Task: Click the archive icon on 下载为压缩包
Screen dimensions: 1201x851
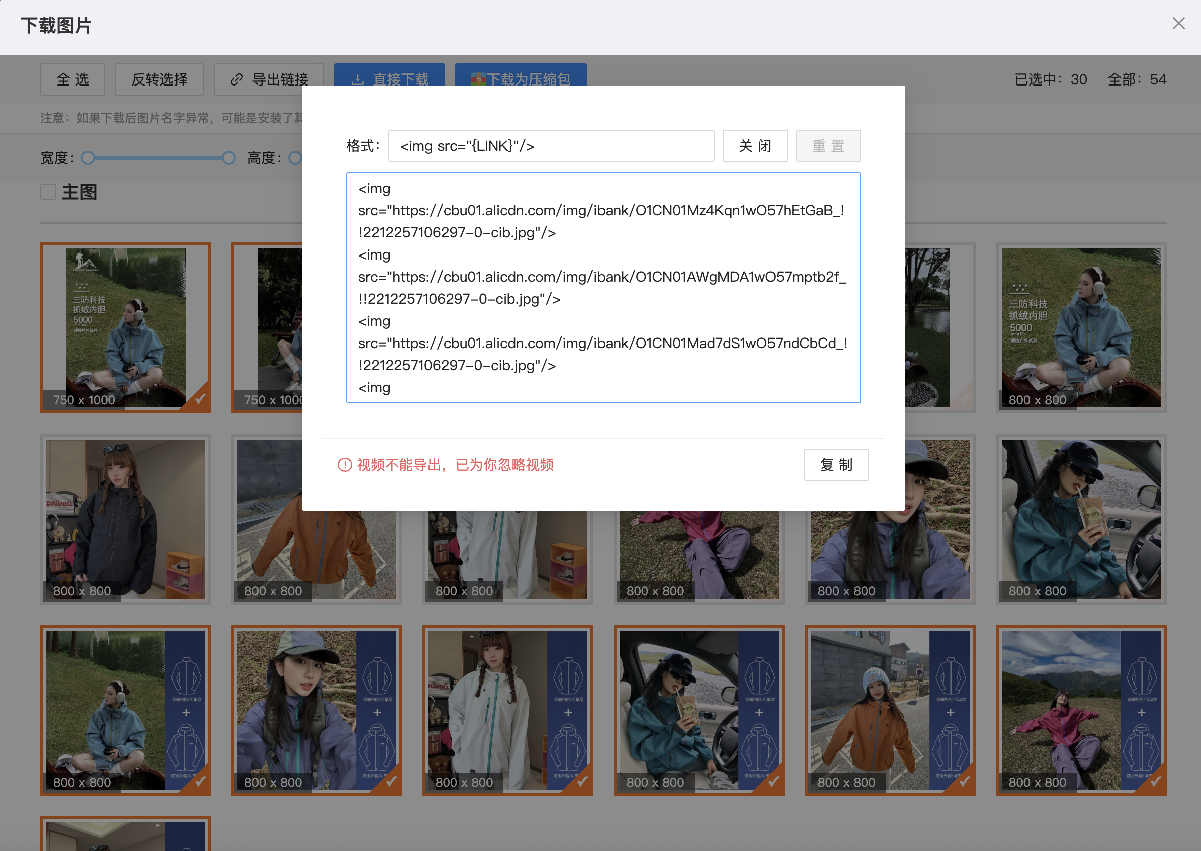Action: point(478,79)
